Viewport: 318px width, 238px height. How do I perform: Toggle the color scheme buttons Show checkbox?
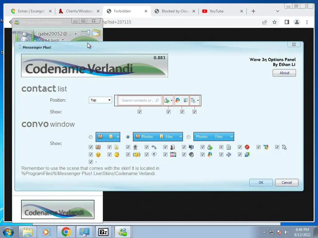click(182, 112)
